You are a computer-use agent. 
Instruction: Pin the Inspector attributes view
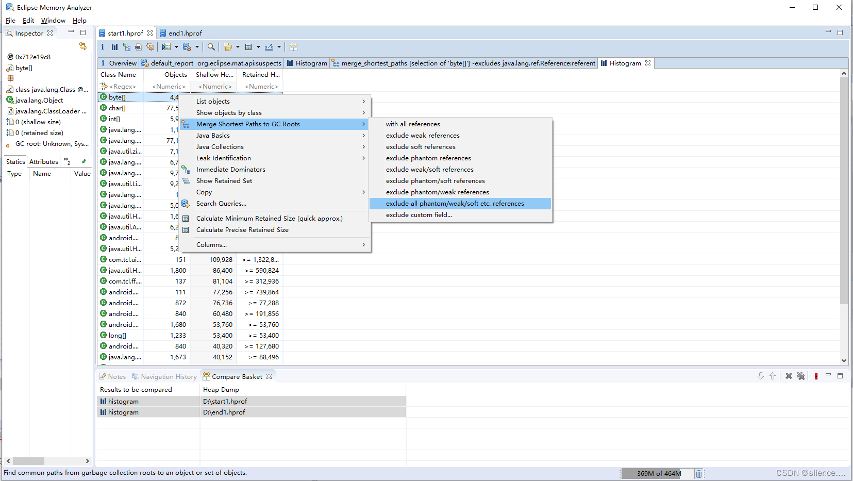pos(83,161)
